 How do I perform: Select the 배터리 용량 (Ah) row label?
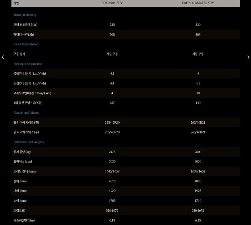point(23,34)
